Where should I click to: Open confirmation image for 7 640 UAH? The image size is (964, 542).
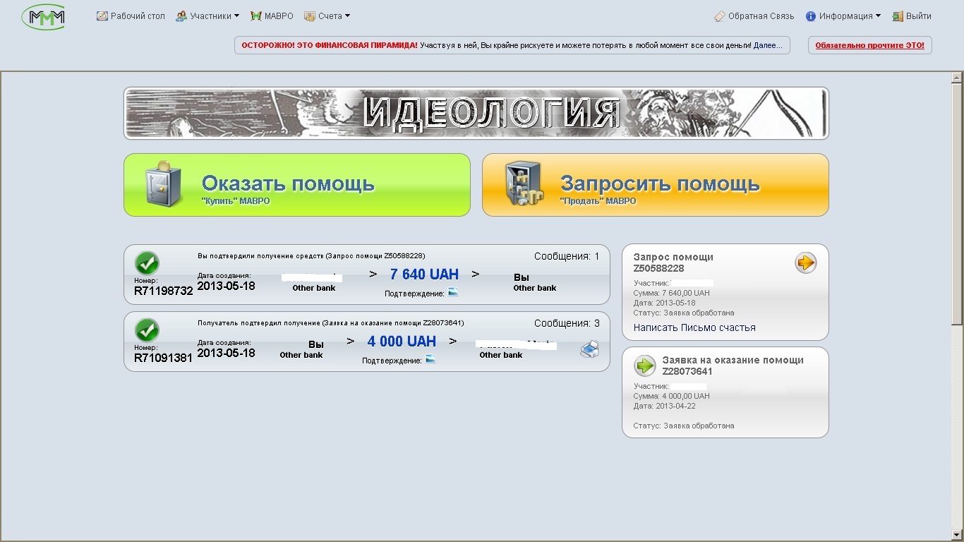(453, 292)
